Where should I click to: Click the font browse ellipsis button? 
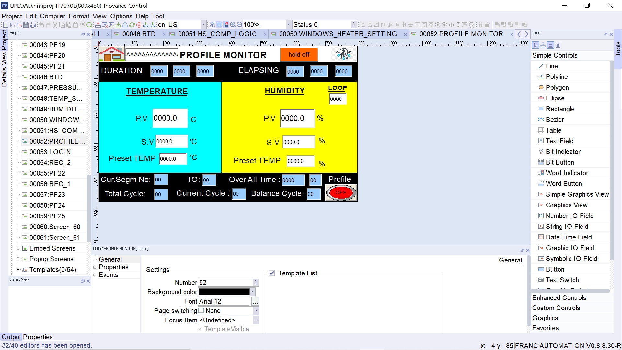point(255,302)
